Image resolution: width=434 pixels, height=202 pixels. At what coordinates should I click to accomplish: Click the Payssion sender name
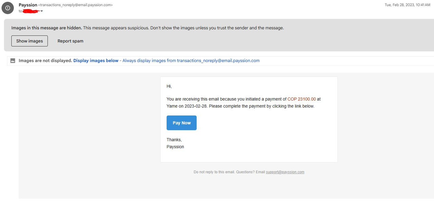[x=28, y=5]
